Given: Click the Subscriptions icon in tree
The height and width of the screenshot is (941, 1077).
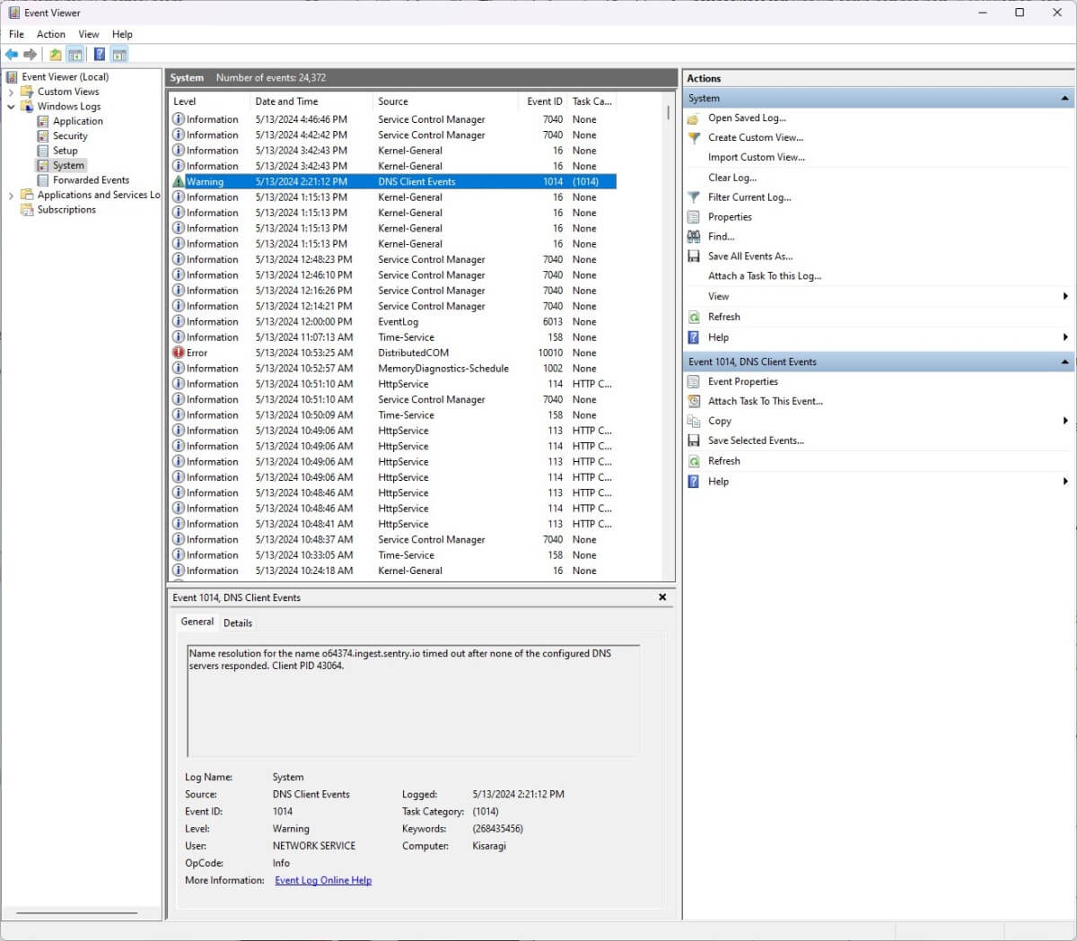Looking at the screenshot, I should point(27,210).
